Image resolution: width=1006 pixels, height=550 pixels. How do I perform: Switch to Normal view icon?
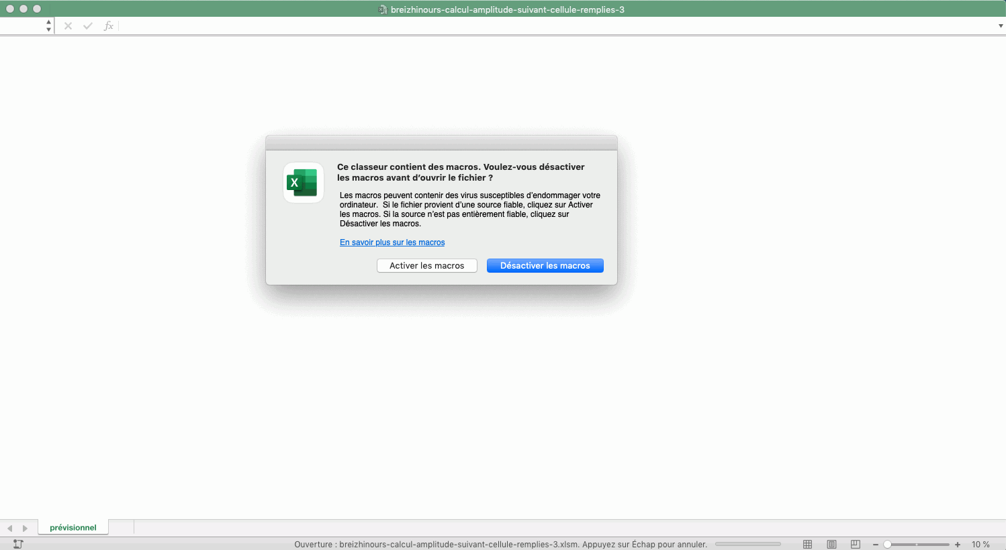[808, 544]
